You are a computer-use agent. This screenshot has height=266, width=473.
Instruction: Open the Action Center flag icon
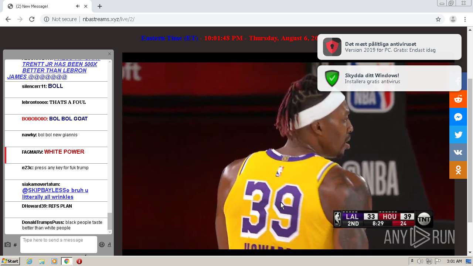click(x=438, y=261)
